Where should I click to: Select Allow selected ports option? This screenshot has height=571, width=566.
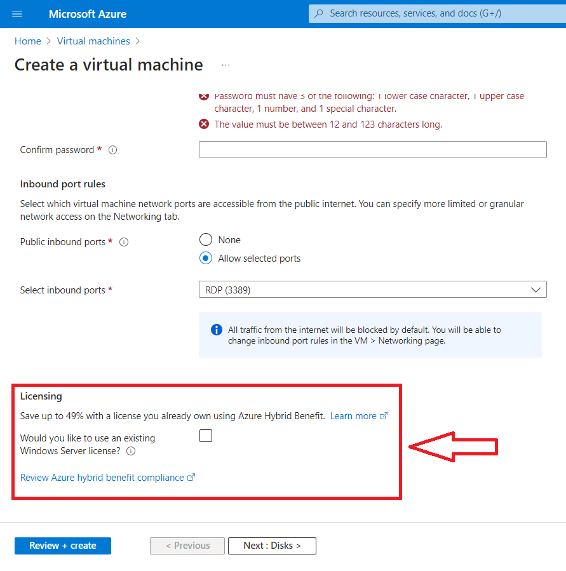[x=206, y=259]
